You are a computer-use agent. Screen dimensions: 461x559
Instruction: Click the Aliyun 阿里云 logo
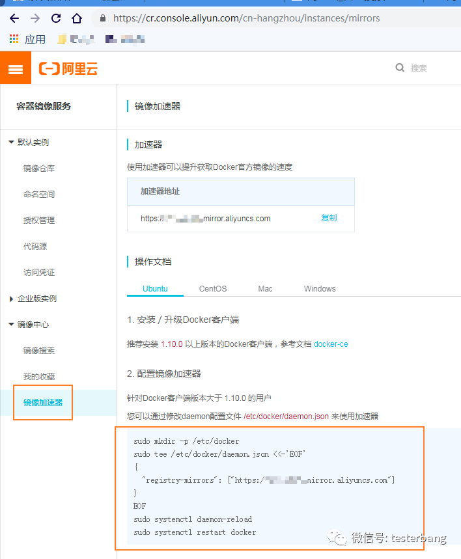coord(68,68)
